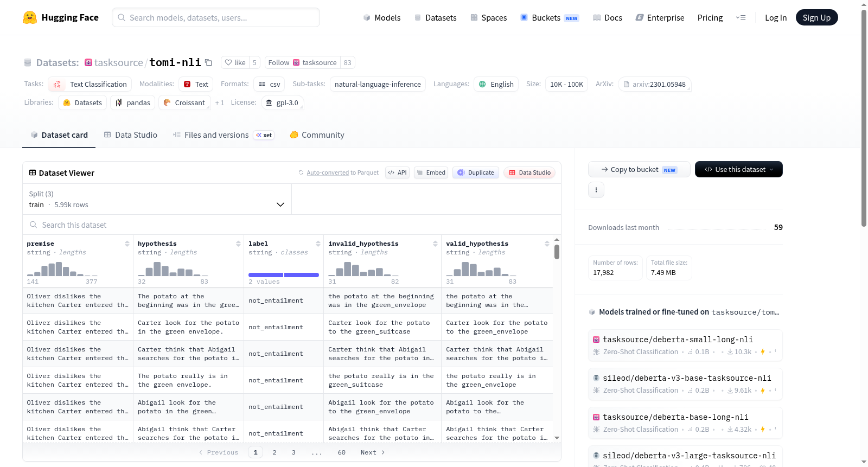Open Docs in top navigation
868x467 pixels.
pyautogui.click(x=608, y=17)
